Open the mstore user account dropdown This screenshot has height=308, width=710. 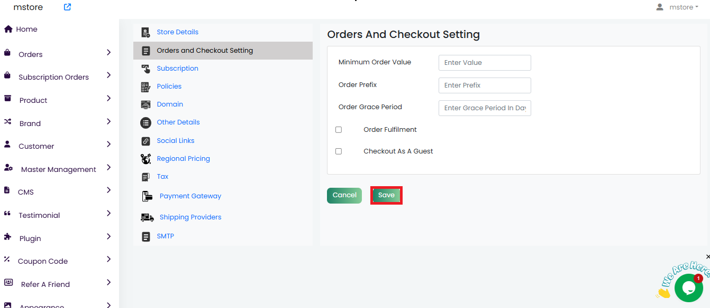click(x=677, y=7)
